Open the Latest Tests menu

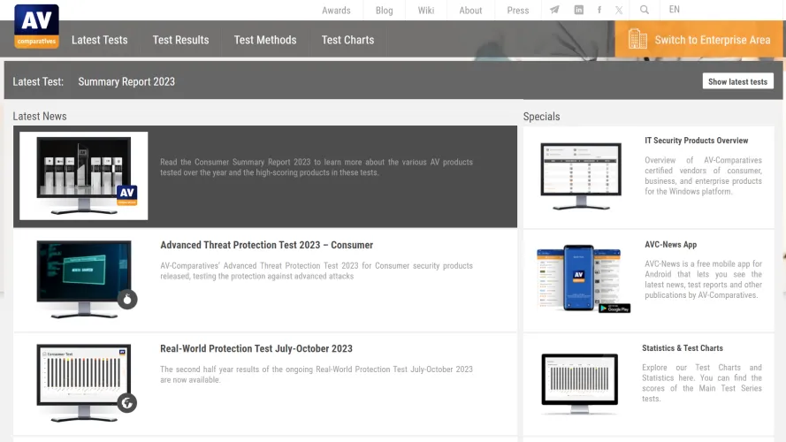[x=99, y=40]
